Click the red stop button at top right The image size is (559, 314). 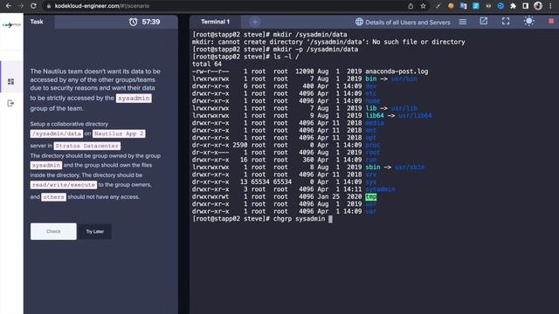[x=551, y=21]
